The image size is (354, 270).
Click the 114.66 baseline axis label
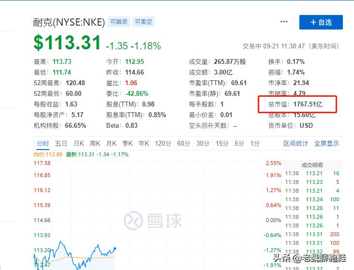click(x=42, y=220)
